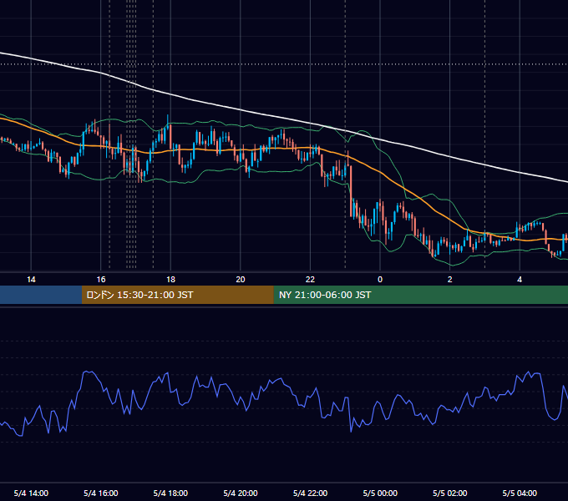Click hour label 0 on price chart axis
568x501 pixels.
(380, 280)
